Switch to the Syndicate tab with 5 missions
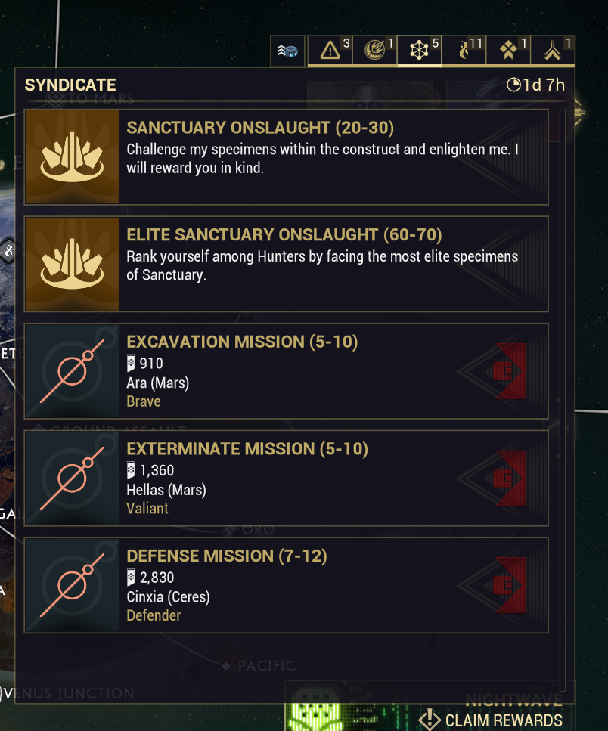Viewport: 608px width, 731px height. (x=420, y=51)
